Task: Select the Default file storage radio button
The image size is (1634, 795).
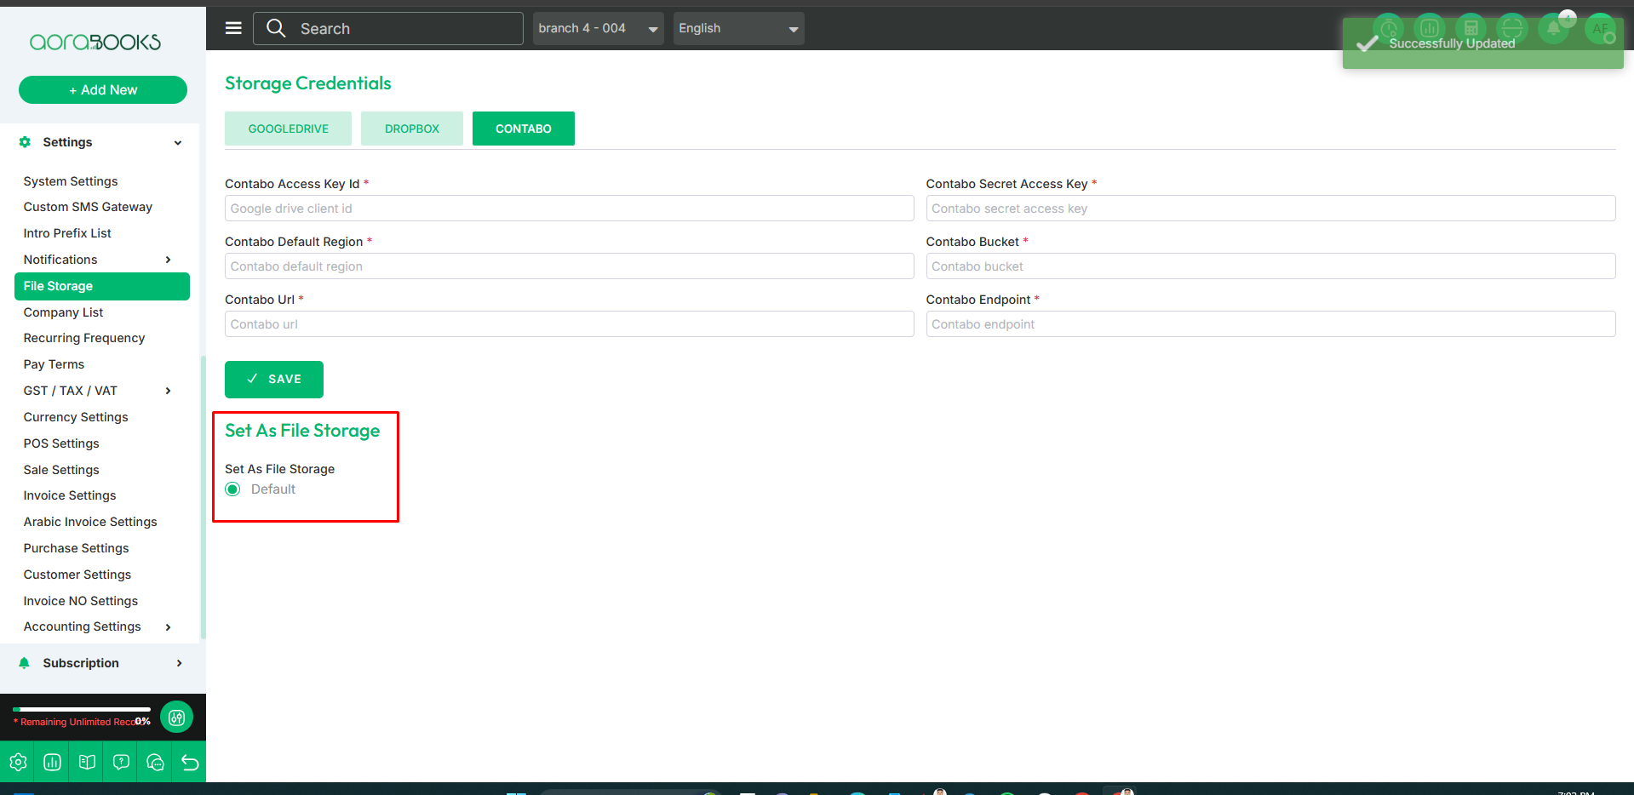Action: 232,489
